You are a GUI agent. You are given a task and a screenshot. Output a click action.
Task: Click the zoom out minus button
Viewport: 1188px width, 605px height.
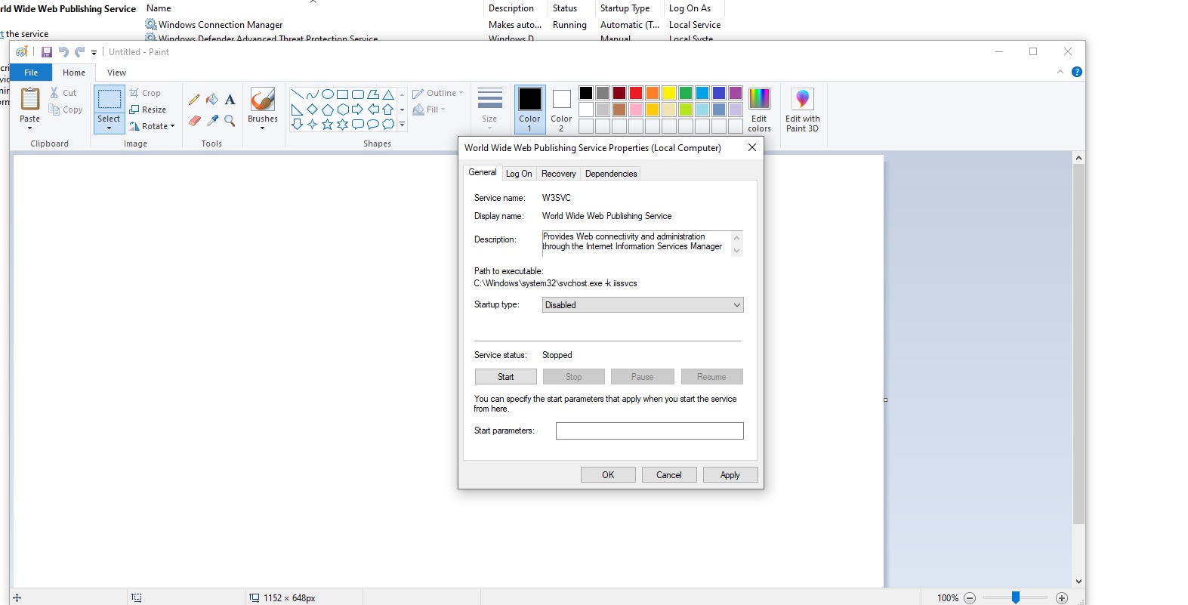tap(970, 598)
